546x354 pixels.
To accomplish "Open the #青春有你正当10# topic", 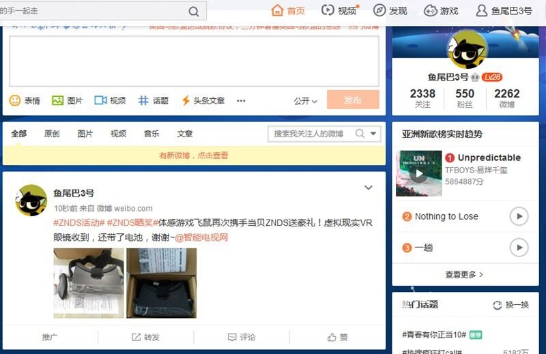I will coord(434,335).
